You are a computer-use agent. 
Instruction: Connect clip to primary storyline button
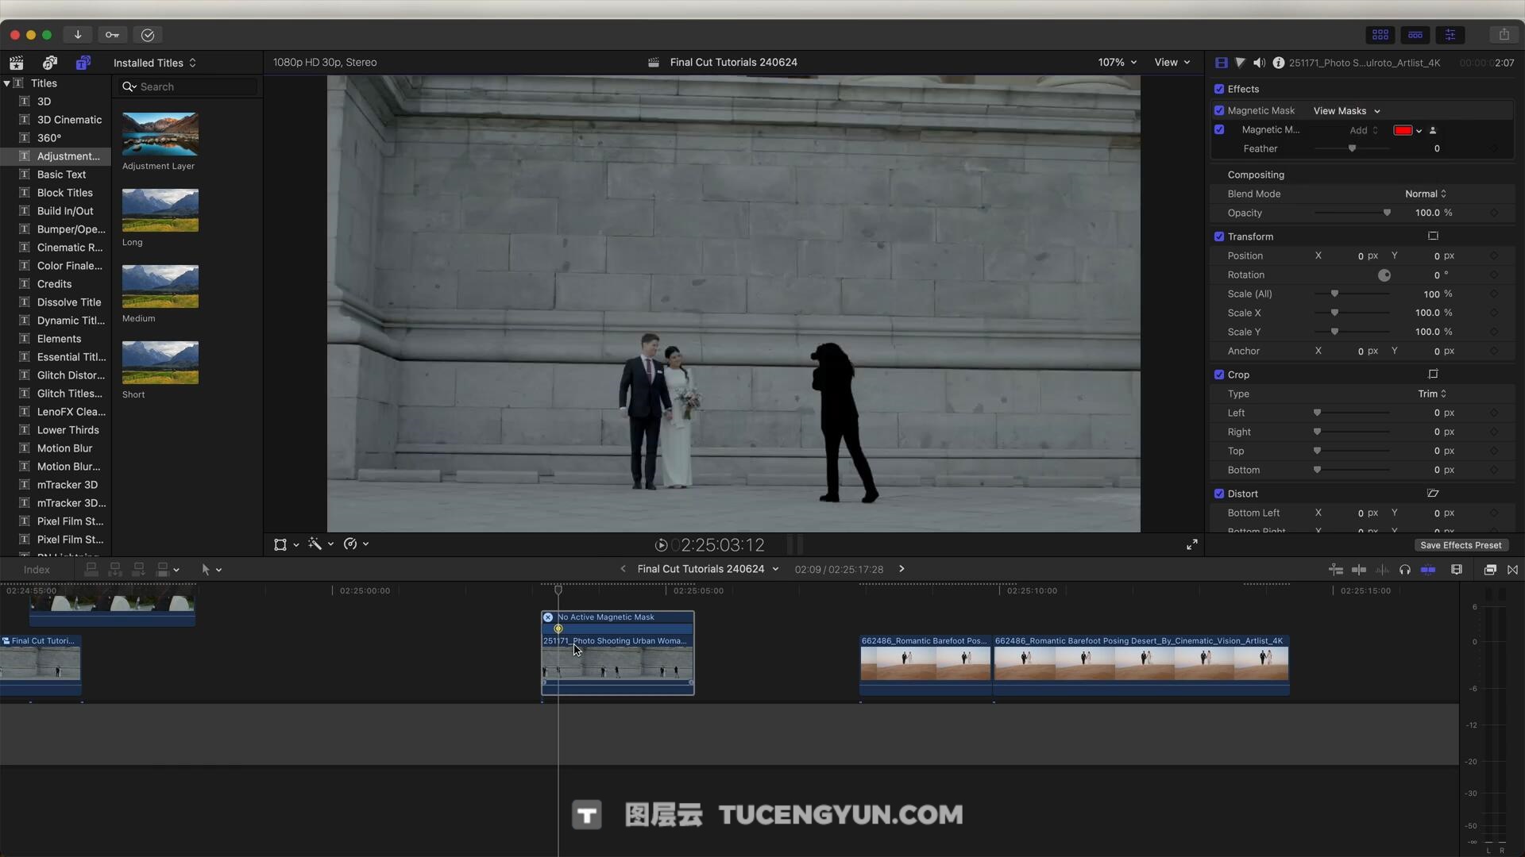pos(91,570)
